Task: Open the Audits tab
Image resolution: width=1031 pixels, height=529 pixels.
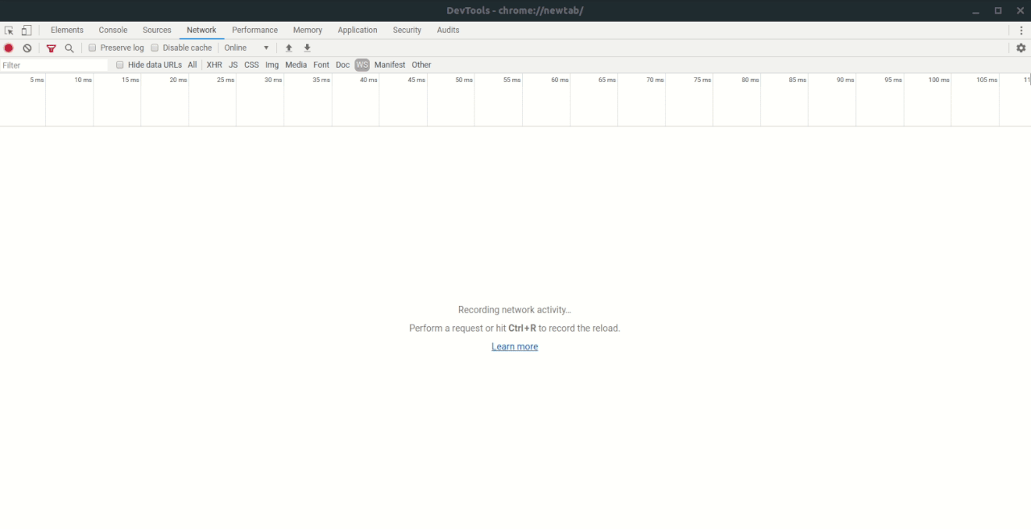Action: point(448,30)
